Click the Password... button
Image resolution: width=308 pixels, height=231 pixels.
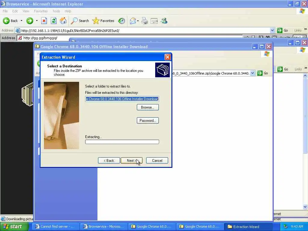(x=148, y=120)
